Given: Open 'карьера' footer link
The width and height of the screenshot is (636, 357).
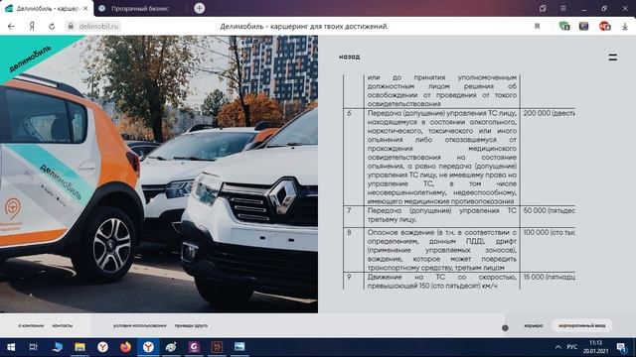Looking at the screenshot, I should coord(534,325).
